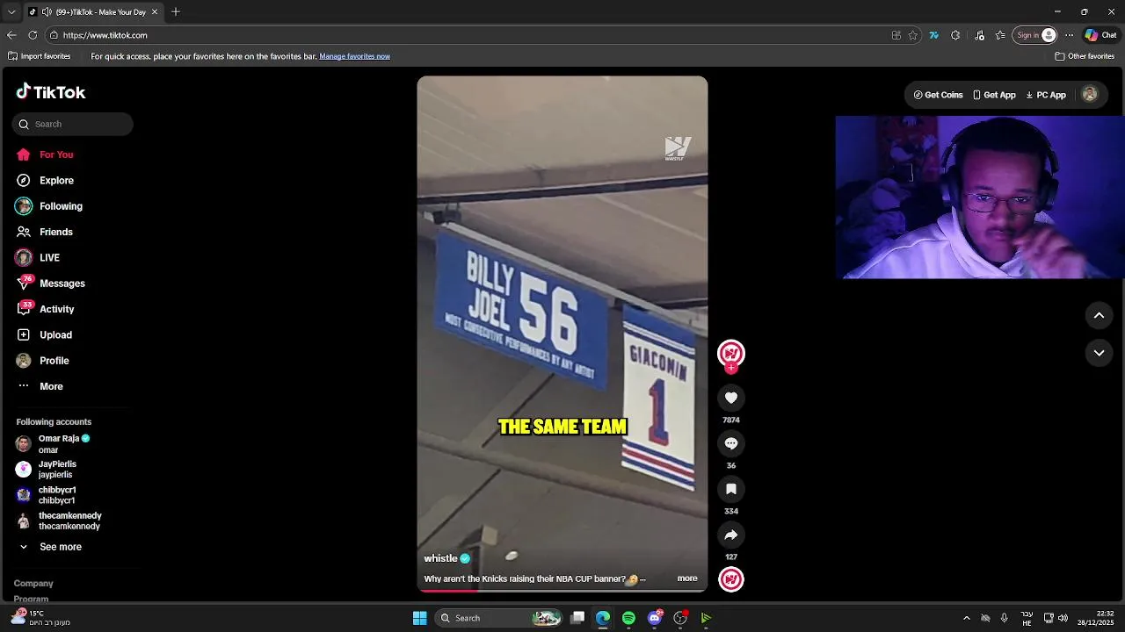The image size is (1125, 632).
Task: Add this page to favorites star
Action: click(x=913, y=35)
